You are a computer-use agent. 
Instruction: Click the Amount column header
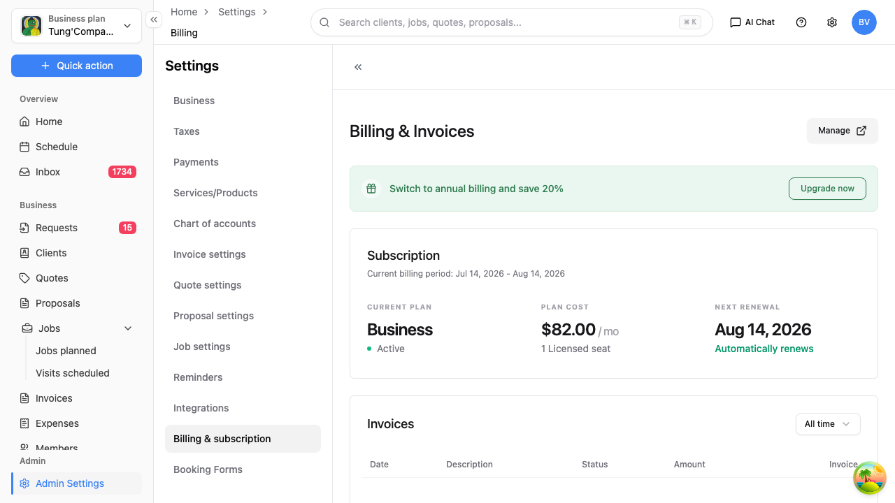689,465
